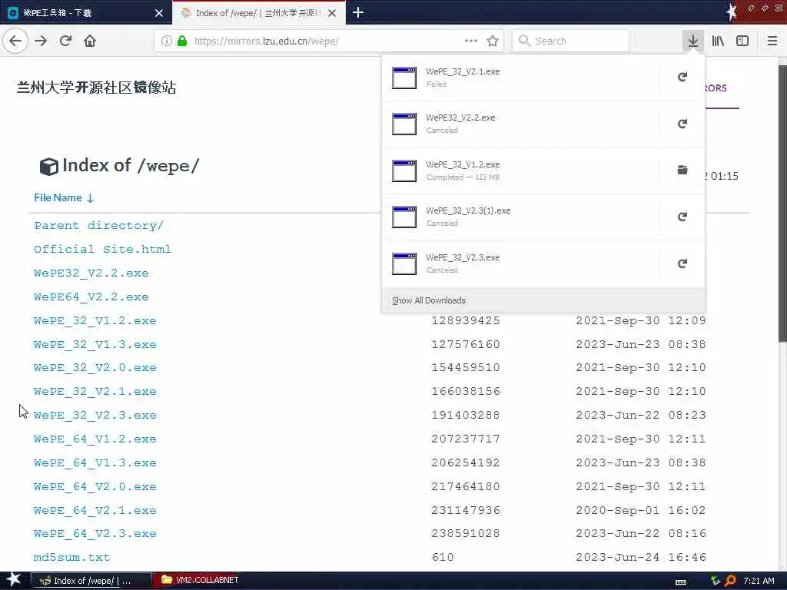
Task: View the secure connection padlock details
Action: 182,41
